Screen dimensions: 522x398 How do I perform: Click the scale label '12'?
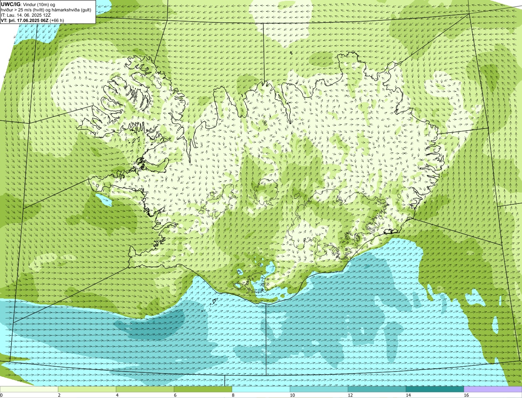click(350, 395)
